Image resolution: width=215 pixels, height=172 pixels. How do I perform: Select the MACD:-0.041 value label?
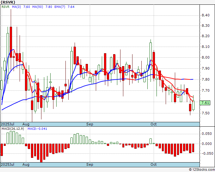(x=36, y=129)
